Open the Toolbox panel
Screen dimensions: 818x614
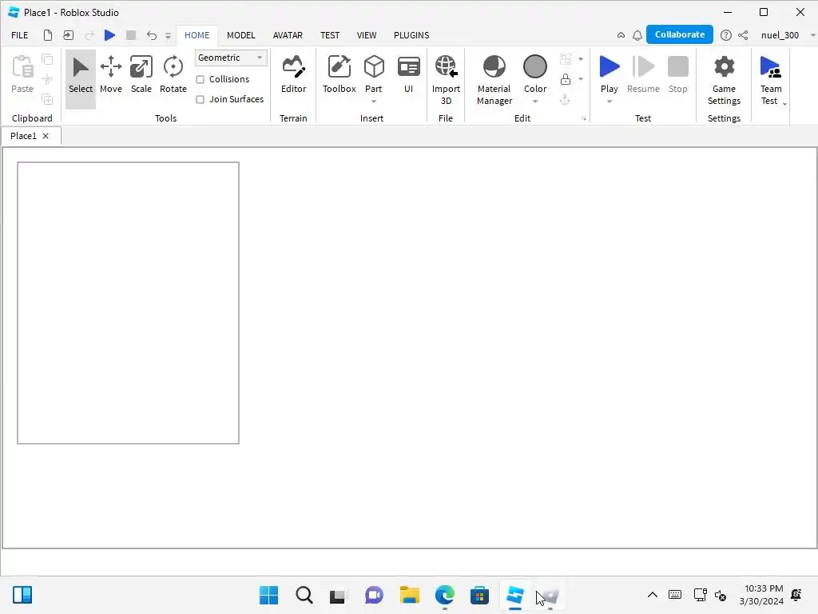339,76
